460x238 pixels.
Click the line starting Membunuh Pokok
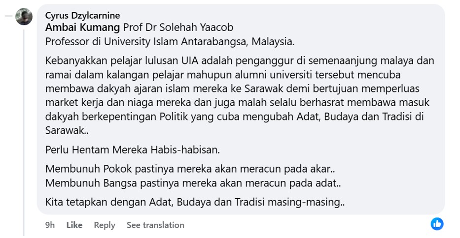(x=190, y=169)
